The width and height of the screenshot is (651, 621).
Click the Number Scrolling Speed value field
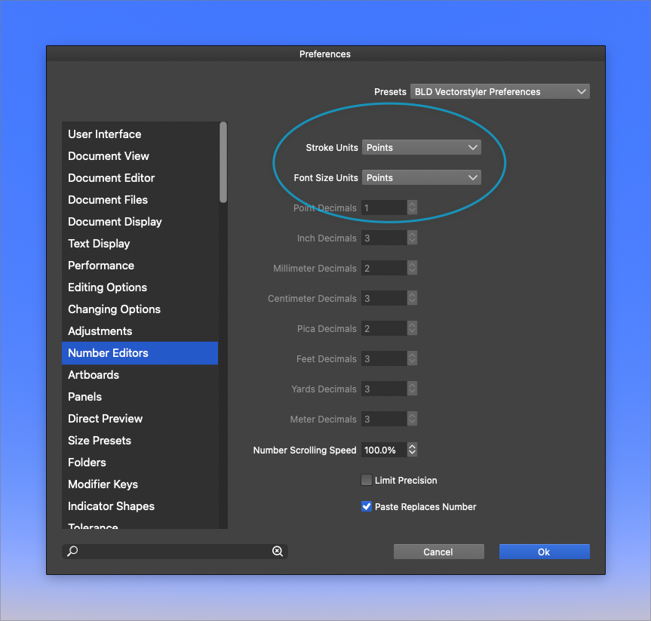pos(383,450)
